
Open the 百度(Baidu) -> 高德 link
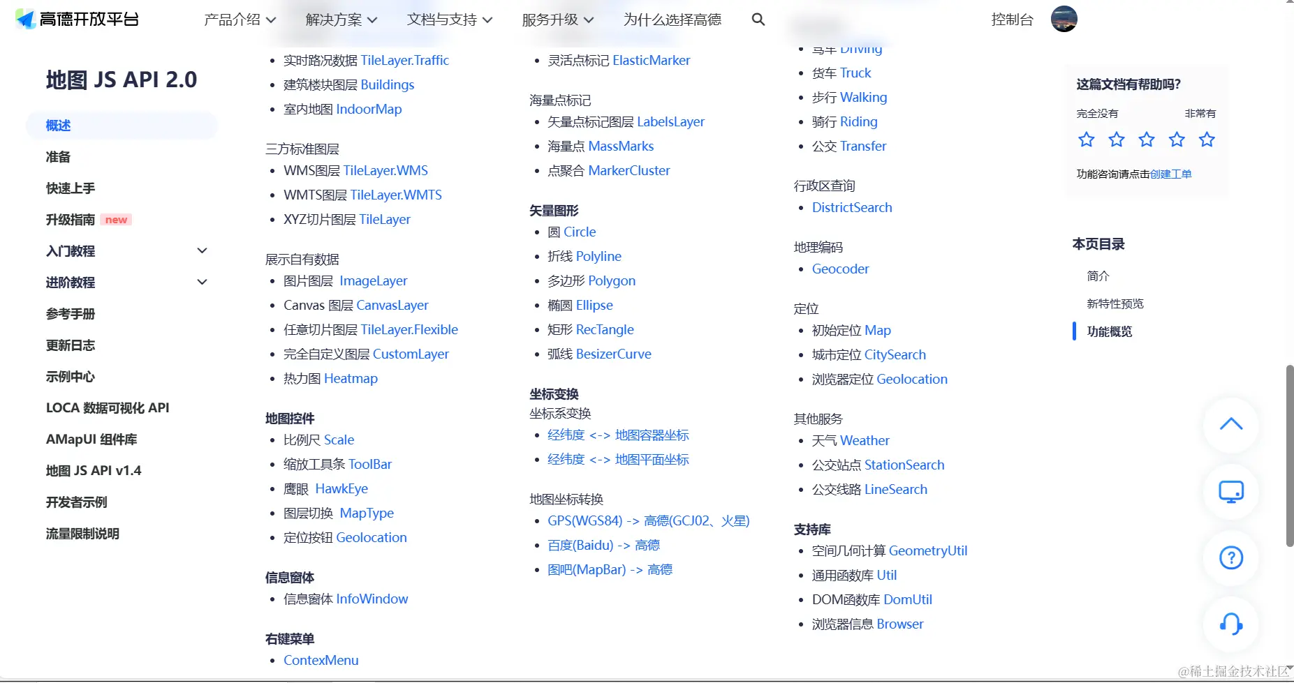pos(603,545)
